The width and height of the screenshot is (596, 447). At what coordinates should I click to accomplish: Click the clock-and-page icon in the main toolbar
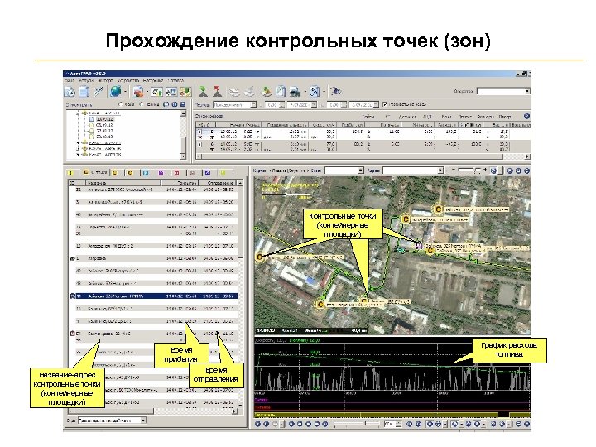(70, 92)
